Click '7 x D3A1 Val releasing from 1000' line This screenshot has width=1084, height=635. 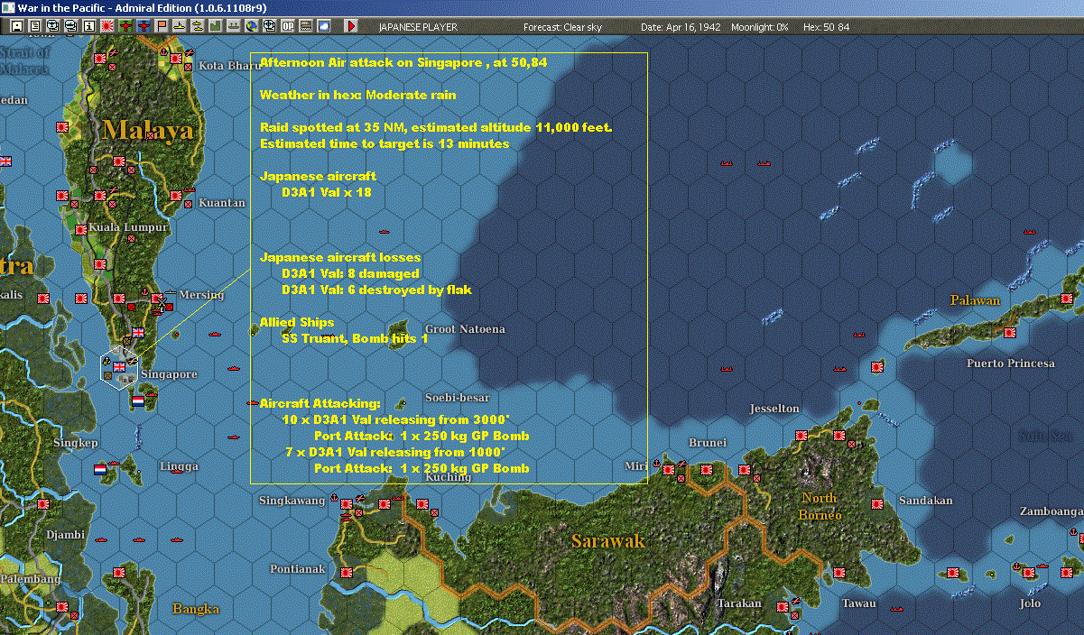click(x=394, y=452)
